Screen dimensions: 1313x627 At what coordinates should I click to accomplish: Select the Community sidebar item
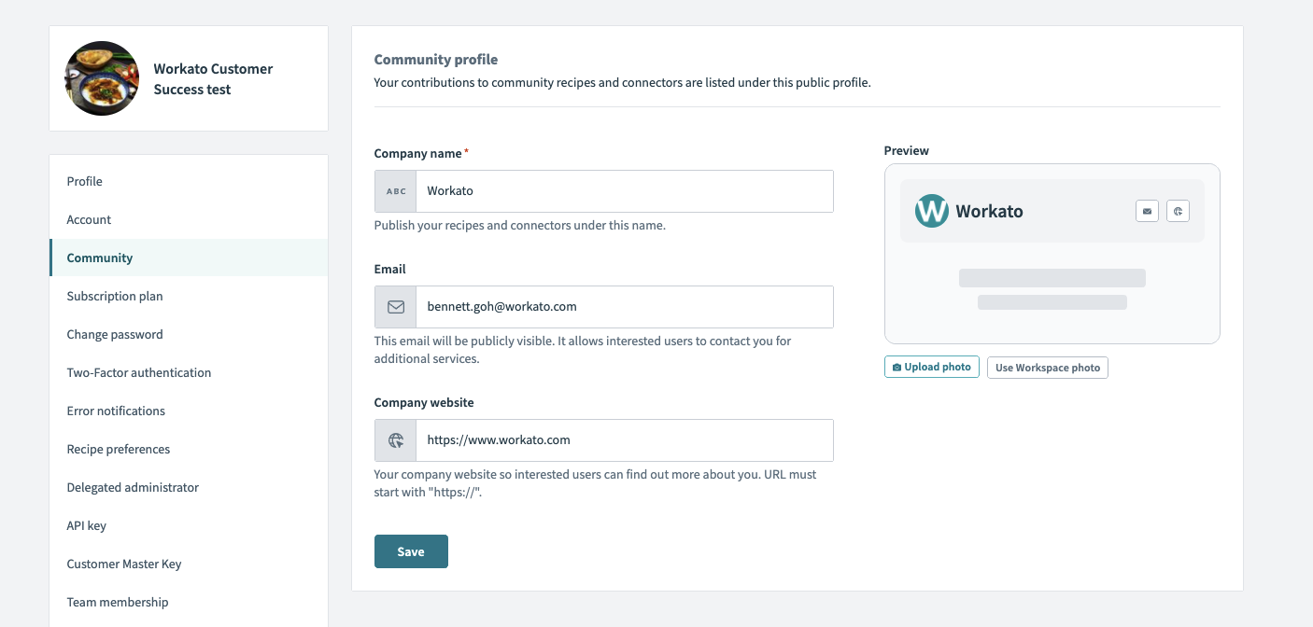tap(99, 258)
